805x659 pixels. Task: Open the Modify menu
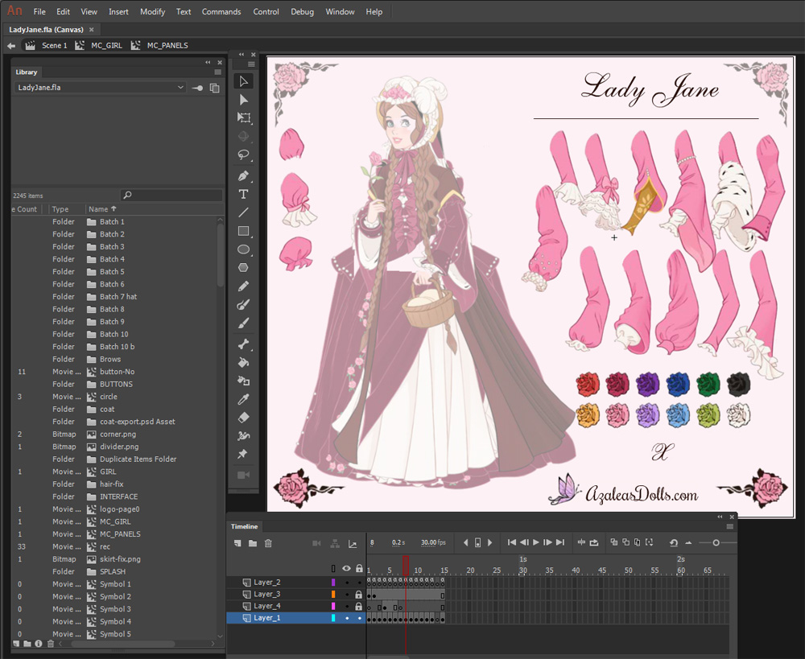pyautogui.click(x=152, y=11)
